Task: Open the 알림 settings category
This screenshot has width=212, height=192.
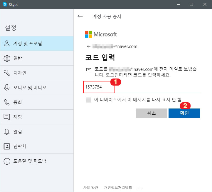Action: (37, 132)
